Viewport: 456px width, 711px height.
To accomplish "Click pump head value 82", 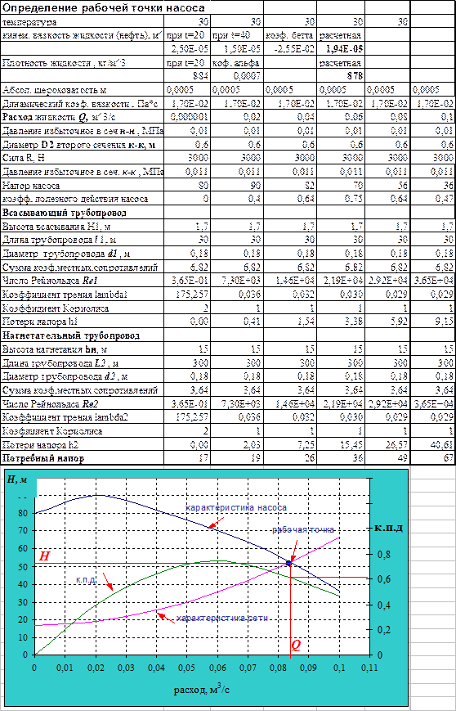I will pos(309,186).
